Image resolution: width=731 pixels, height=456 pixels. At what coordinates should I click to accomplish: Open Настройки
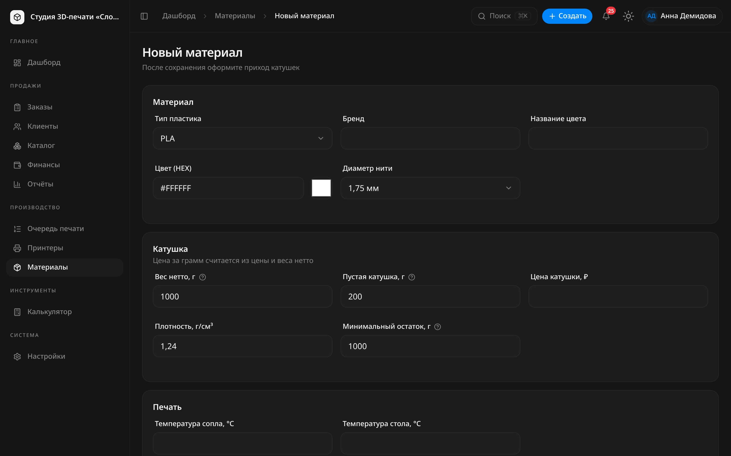pyautogui.click(x=65, y=356)
